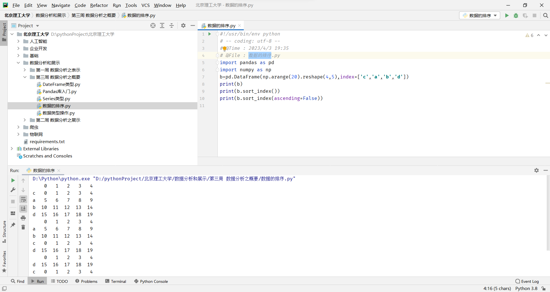
Task: Toggle tool window quick-access icon in status bar
Action: pos(4,288)
